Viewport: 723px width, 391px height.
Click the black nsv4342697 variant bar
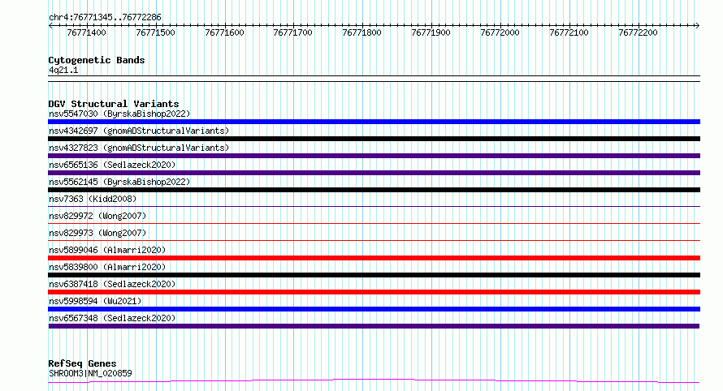(374, 139)
